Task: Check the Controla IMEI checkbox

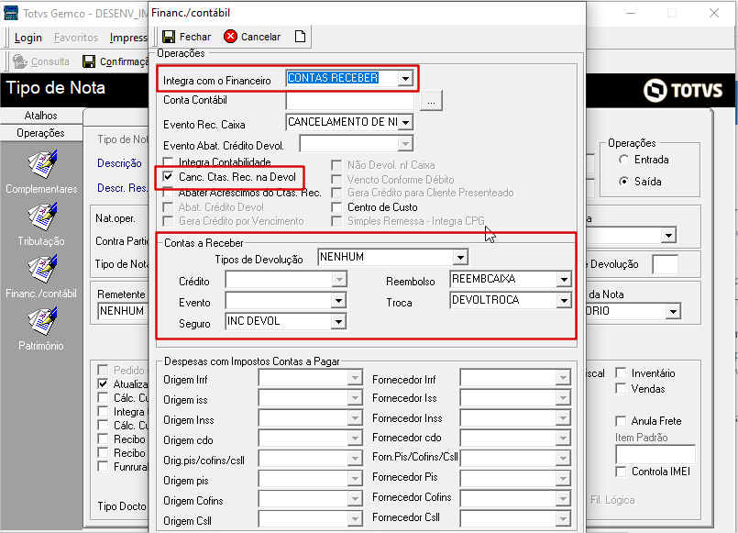Action: click(621, 472)
